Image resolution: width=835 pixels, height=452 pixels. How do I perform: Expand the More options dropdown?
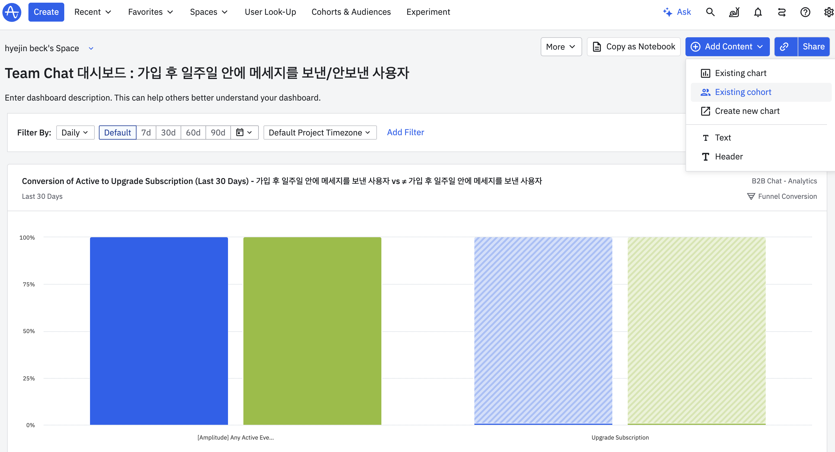tap(561, 47)
